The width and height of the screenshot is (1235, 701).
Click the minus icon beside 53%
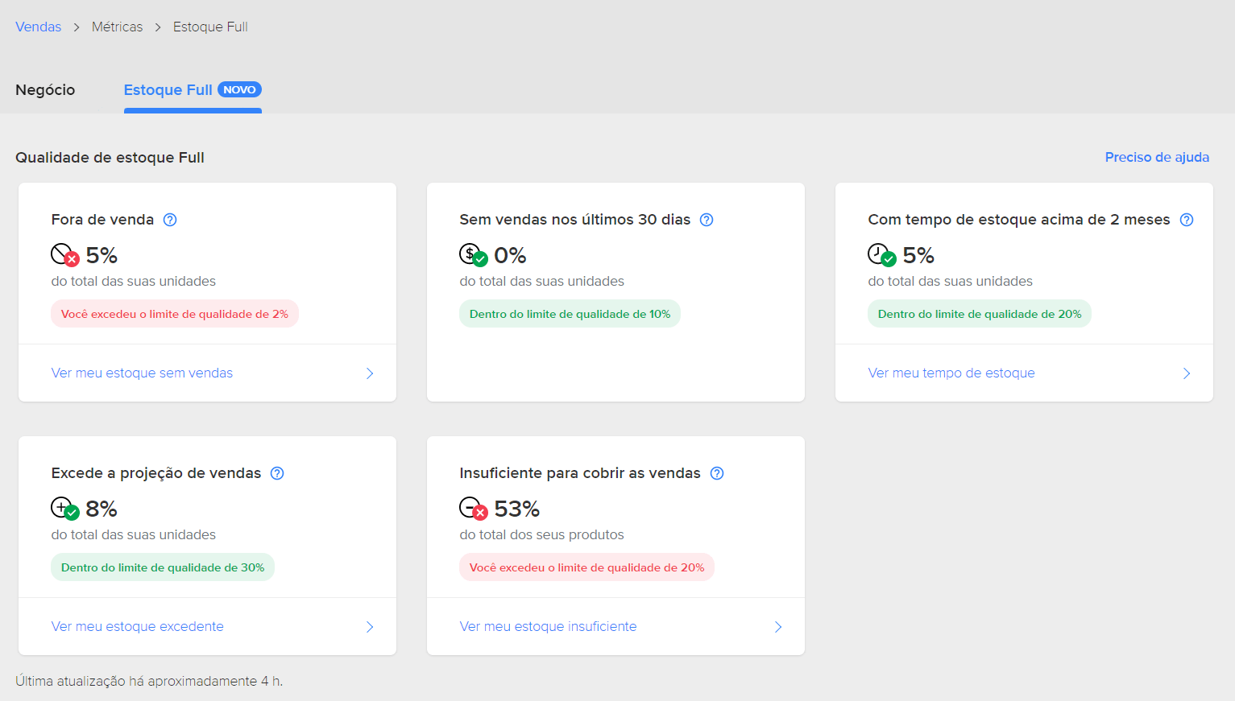(473, 509)
